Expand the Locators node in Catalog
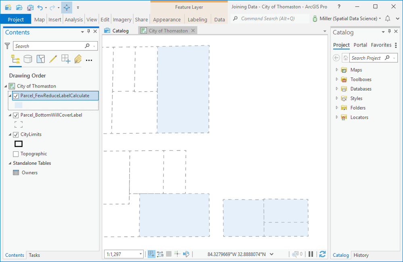403x262 pixels. [x=337, y=117]
